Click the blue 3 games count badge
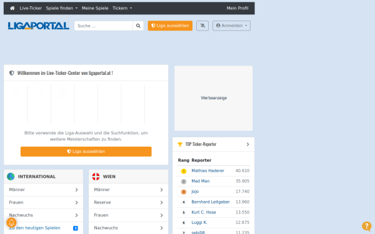Image resolution: width=375 pixels, height=234 pixels. click(x=76, y=228)
